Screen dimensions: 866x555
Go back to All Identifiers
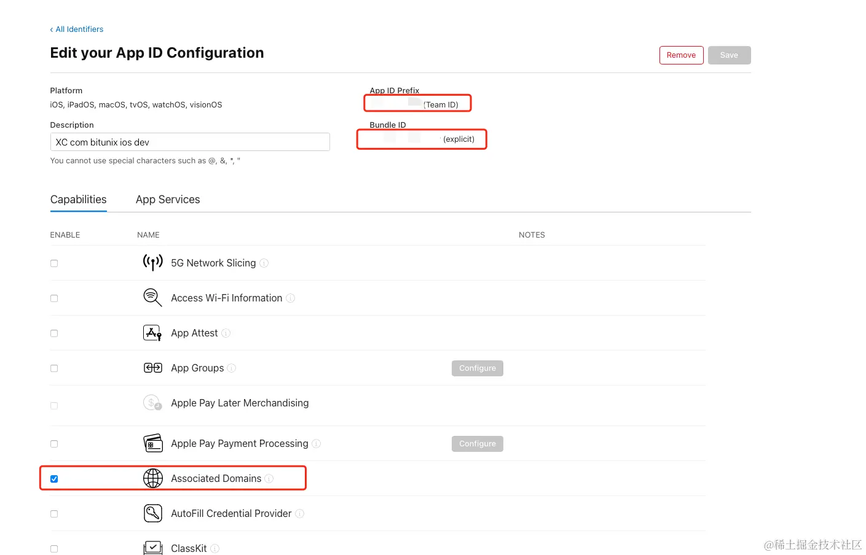click(76, 29)
